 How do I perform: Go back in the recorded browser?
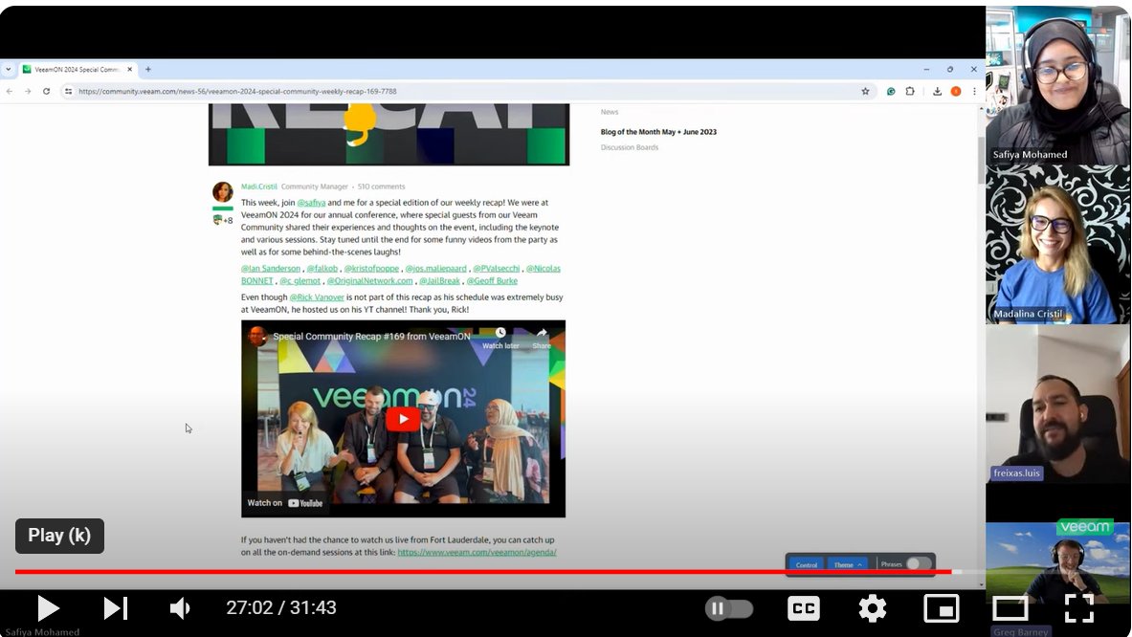[10, 92]
